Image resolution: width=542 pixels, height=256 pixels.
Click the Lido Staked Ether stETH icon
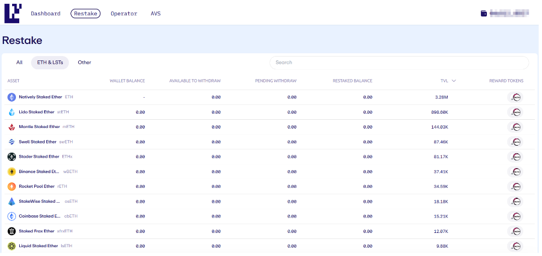(x=12, y=112)
